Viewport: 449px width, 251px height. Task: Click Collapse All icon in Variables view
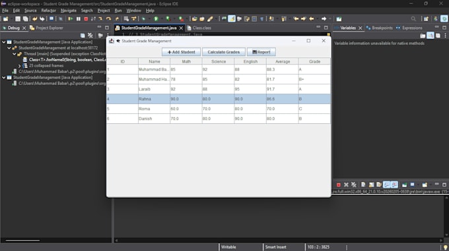click(x=438, y=36)
